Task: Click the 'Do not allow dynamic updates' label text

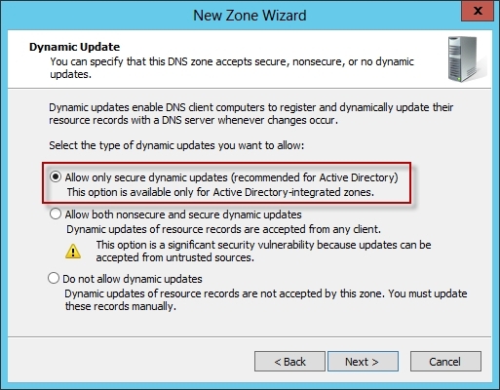Action: pos(133,279)
